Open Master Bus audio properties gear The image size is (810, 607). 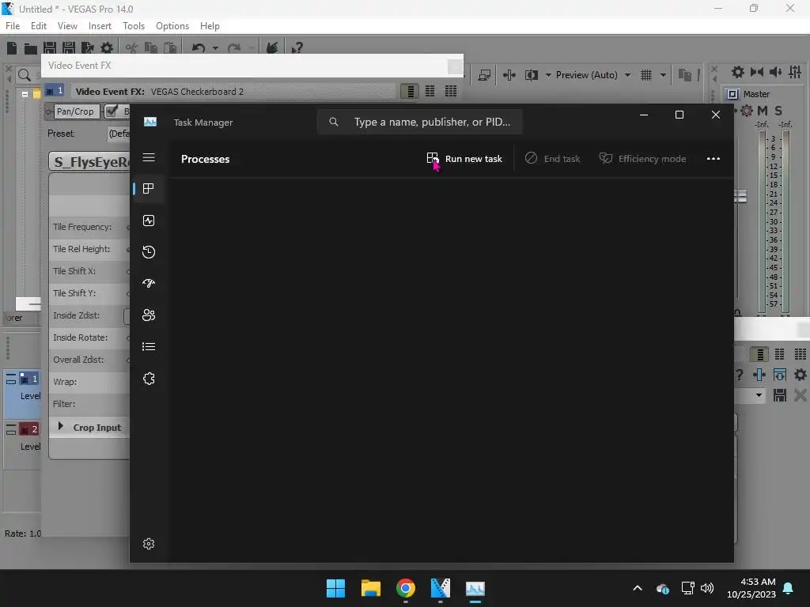click(738, 72)
